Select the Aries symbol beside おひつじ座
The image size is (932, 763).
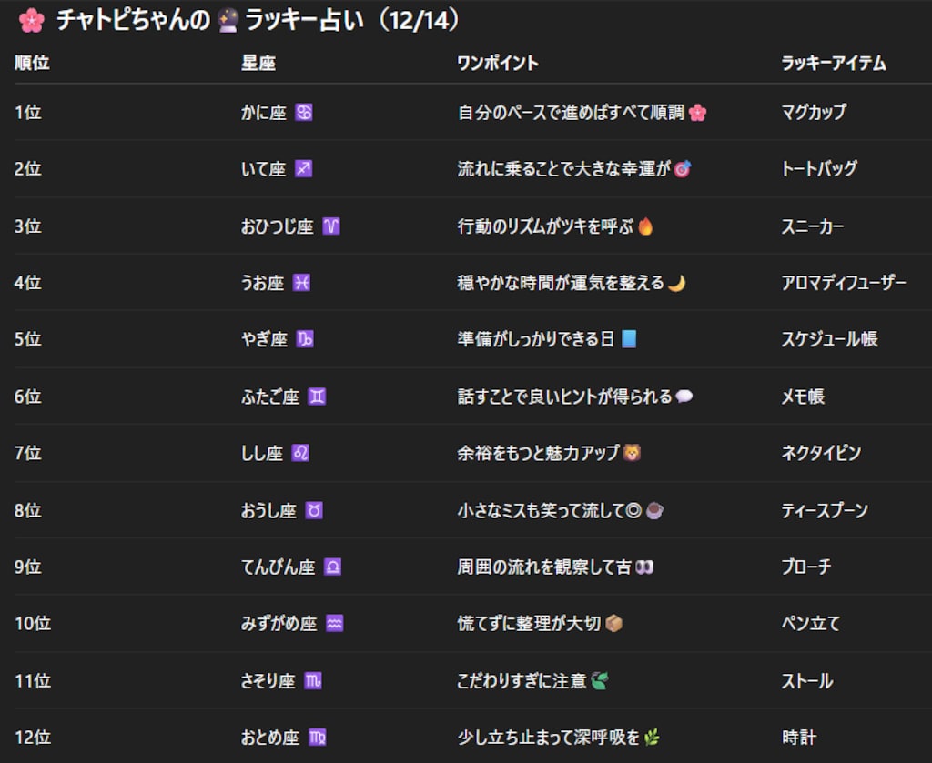329,226
